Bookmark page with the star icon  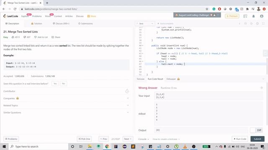207,9
